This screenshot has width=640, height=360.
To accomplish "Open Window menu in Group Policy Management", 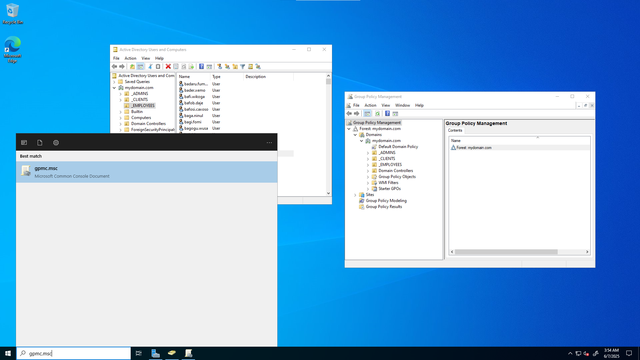I will coord(403,105).
